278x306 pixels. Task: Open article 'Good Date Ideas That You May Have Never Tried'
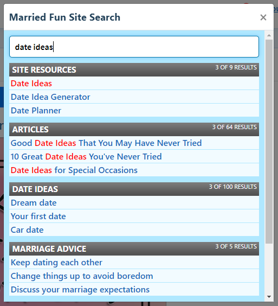pyautogui.click(x=106, y=143)
